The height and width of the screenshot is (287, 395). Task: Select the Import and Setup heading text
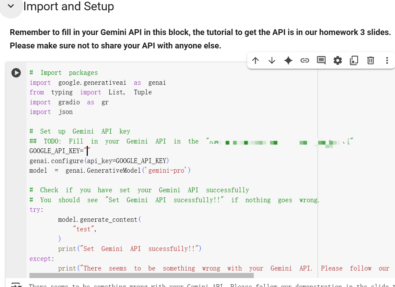(x=69, y=6)
